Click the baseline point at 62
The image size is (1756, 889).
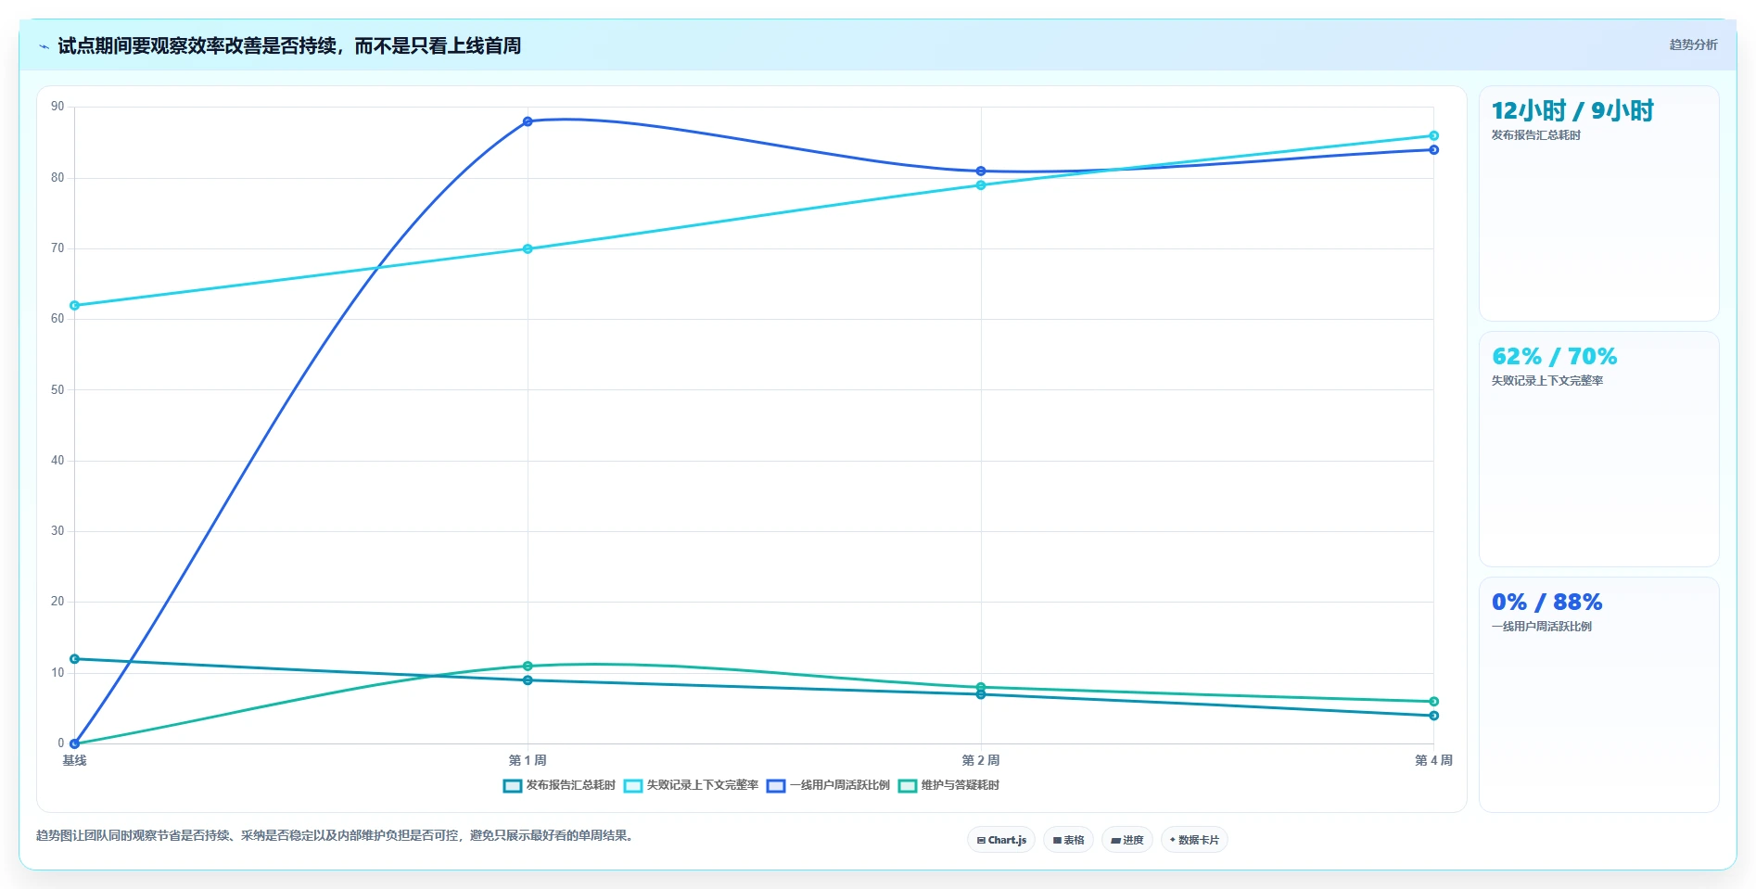click(x=74, y=305)
